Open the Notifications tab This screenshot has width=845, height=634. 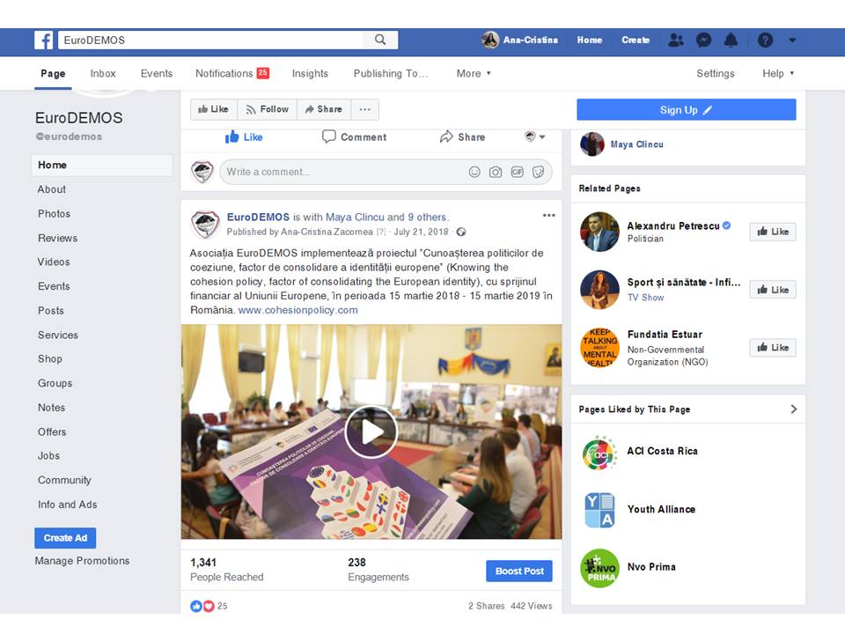point(232,73)
